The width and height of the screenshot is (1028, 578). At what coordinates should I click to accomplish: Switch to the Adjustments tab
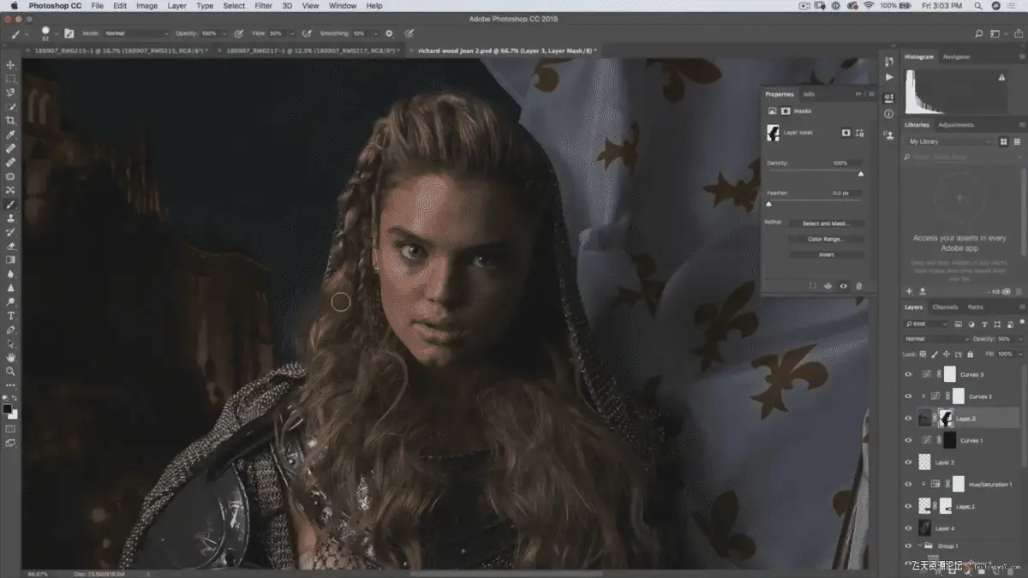coord(956,125)
